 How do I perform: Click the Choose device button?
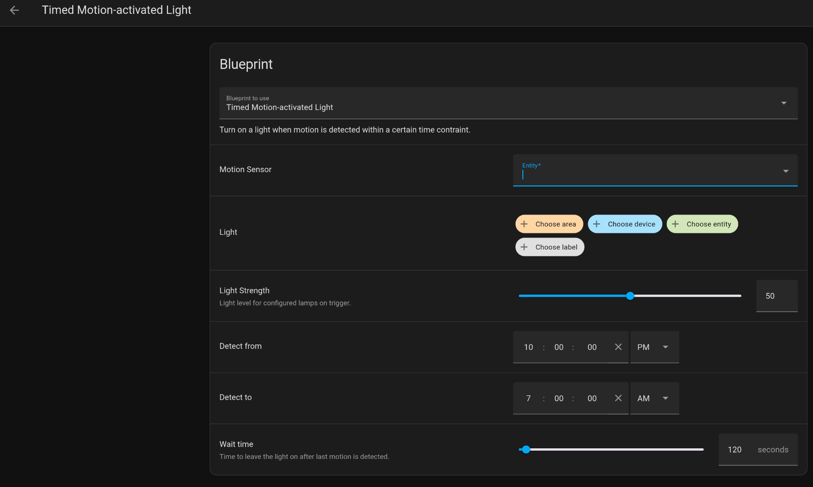click(631, 224)
